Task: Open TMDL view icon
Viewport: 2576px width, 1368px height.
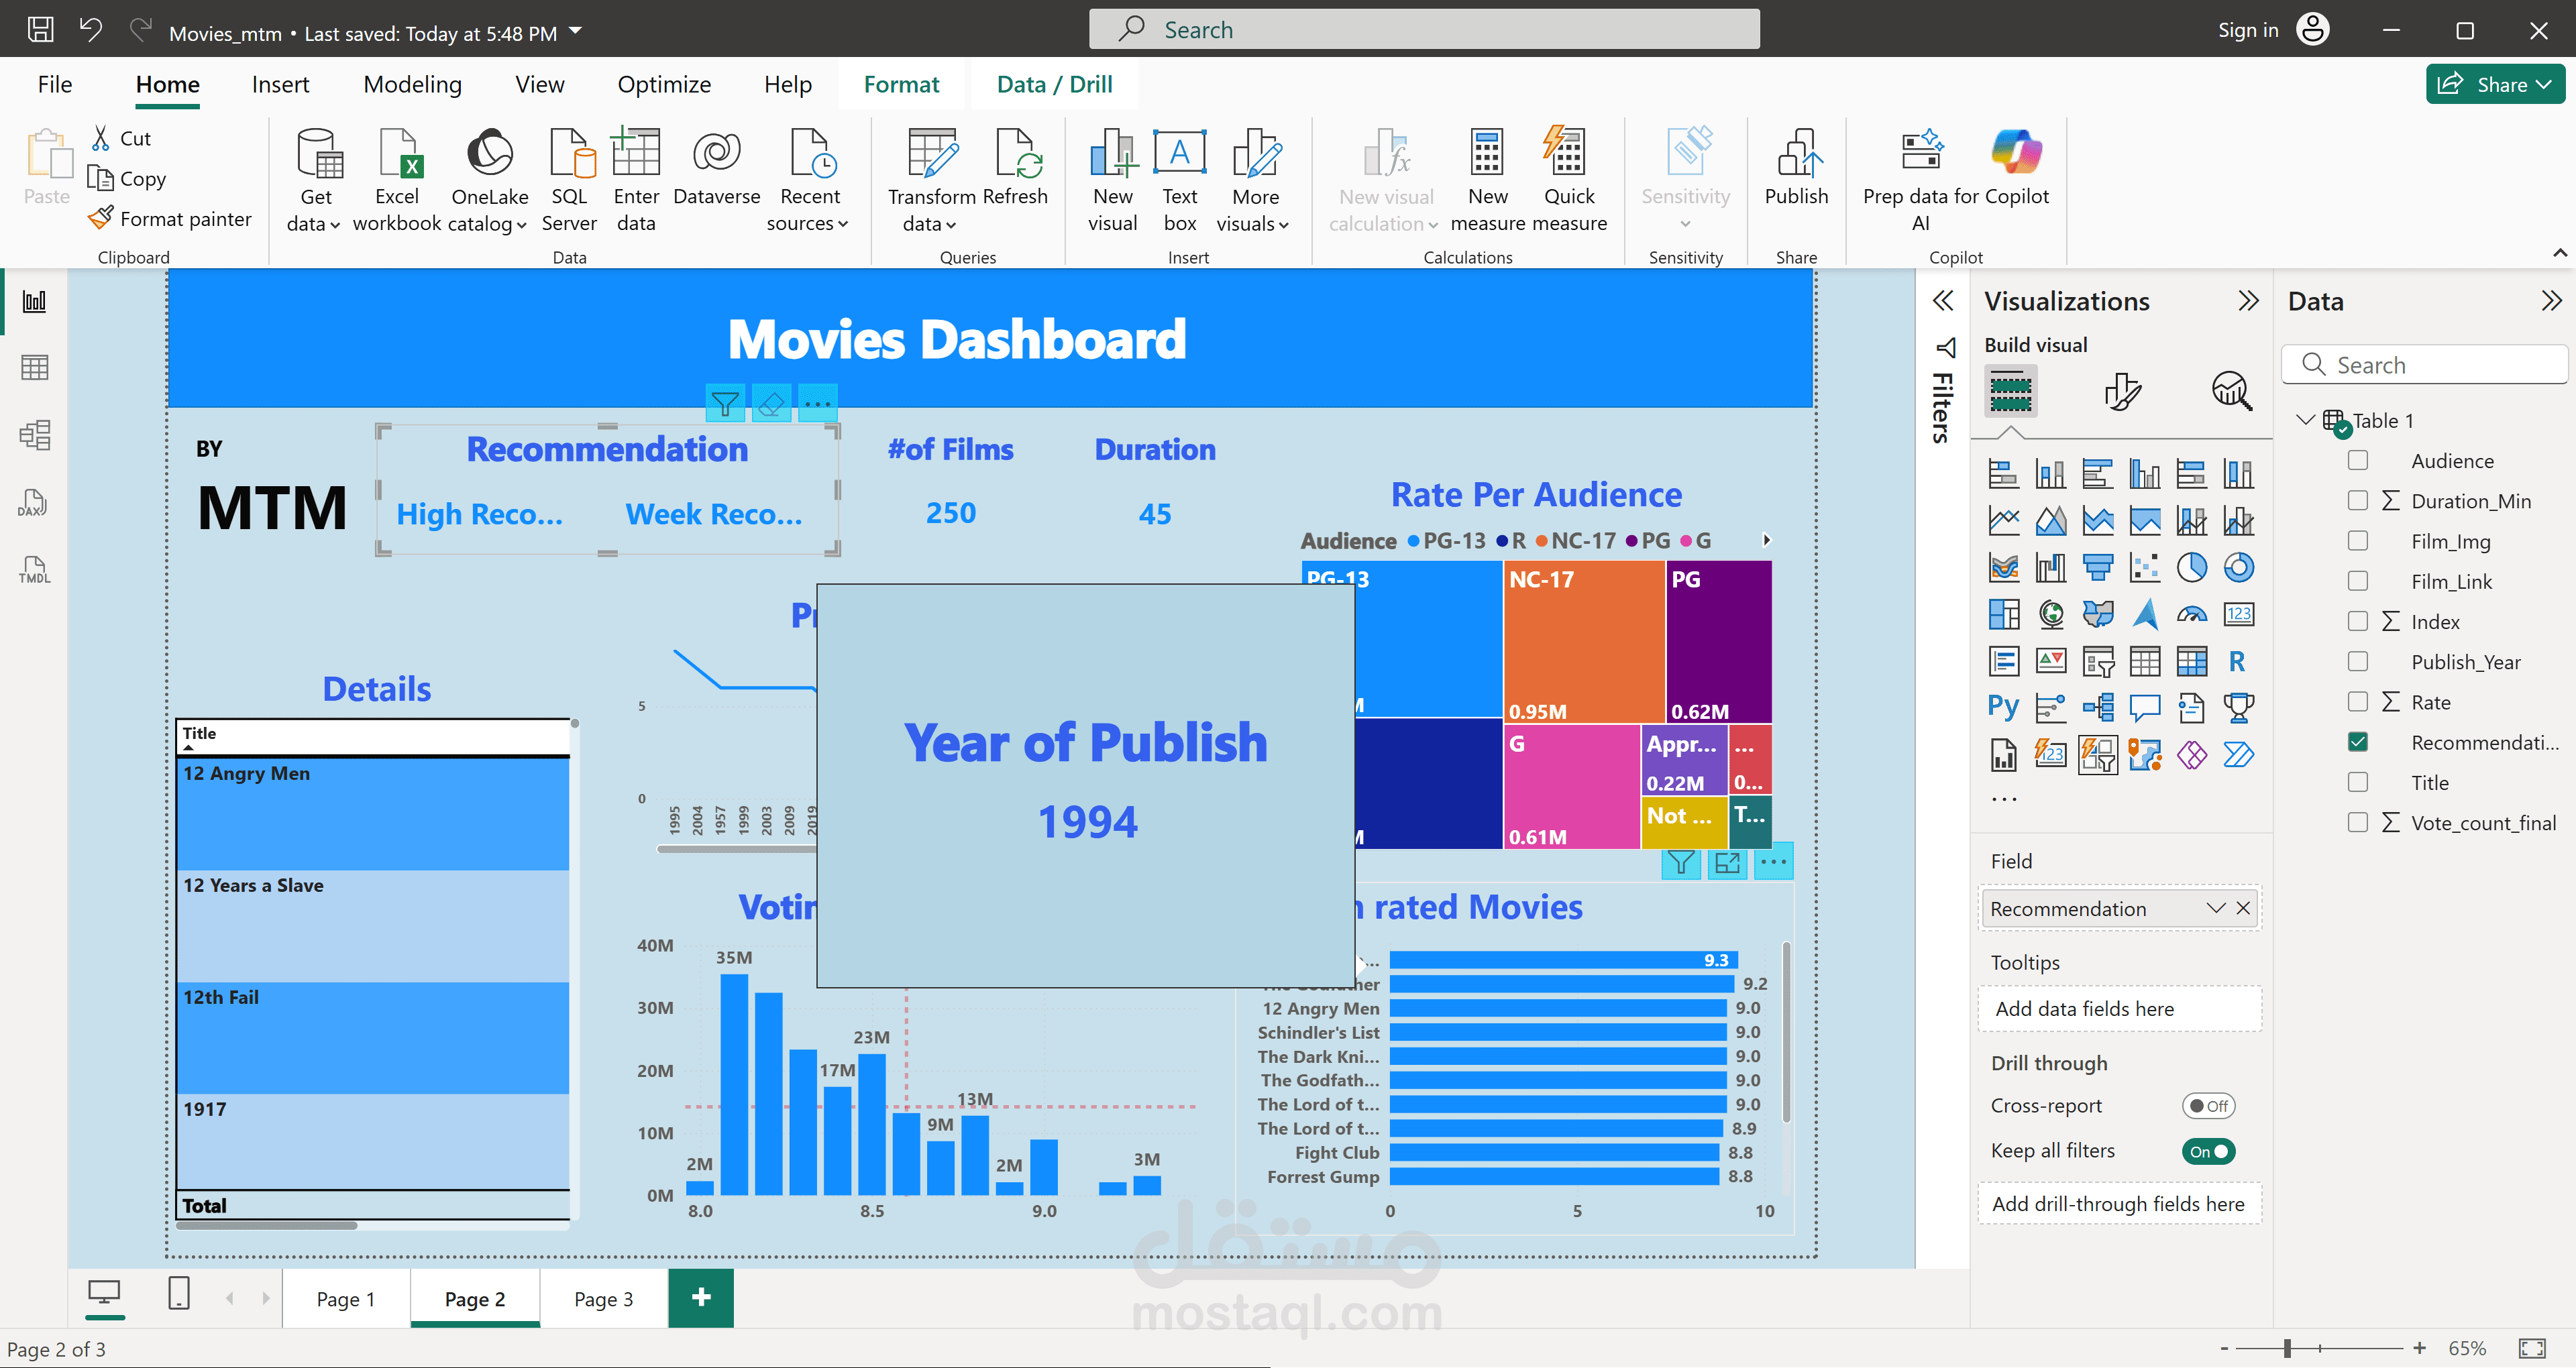Action: click(x=34, y=570)
